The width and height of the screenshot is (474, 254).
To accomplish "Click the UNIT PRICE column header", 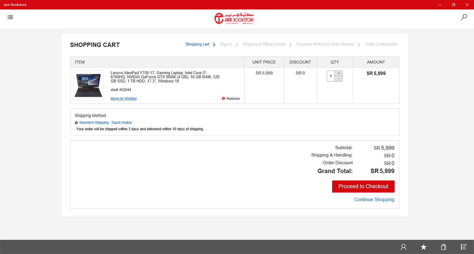I will [x=264, y=62].
